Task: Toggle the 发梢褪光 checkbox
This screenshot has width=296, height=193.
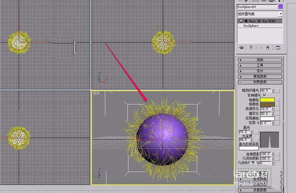Action: (x=265, y=95)
